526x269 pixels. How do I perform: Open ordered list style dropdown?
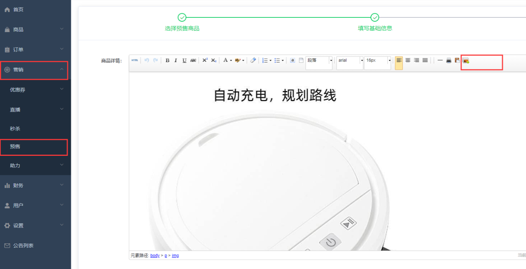coord(271,60)
